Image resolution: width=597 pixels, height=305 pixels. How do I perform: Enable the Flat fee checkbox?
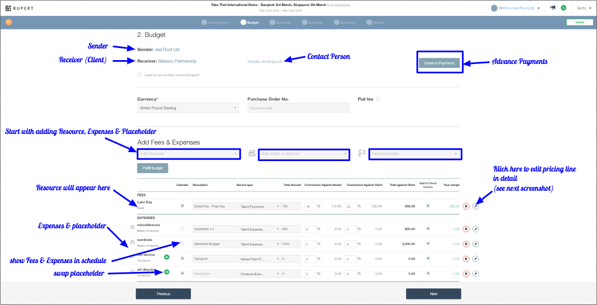(x=378, y=99)
